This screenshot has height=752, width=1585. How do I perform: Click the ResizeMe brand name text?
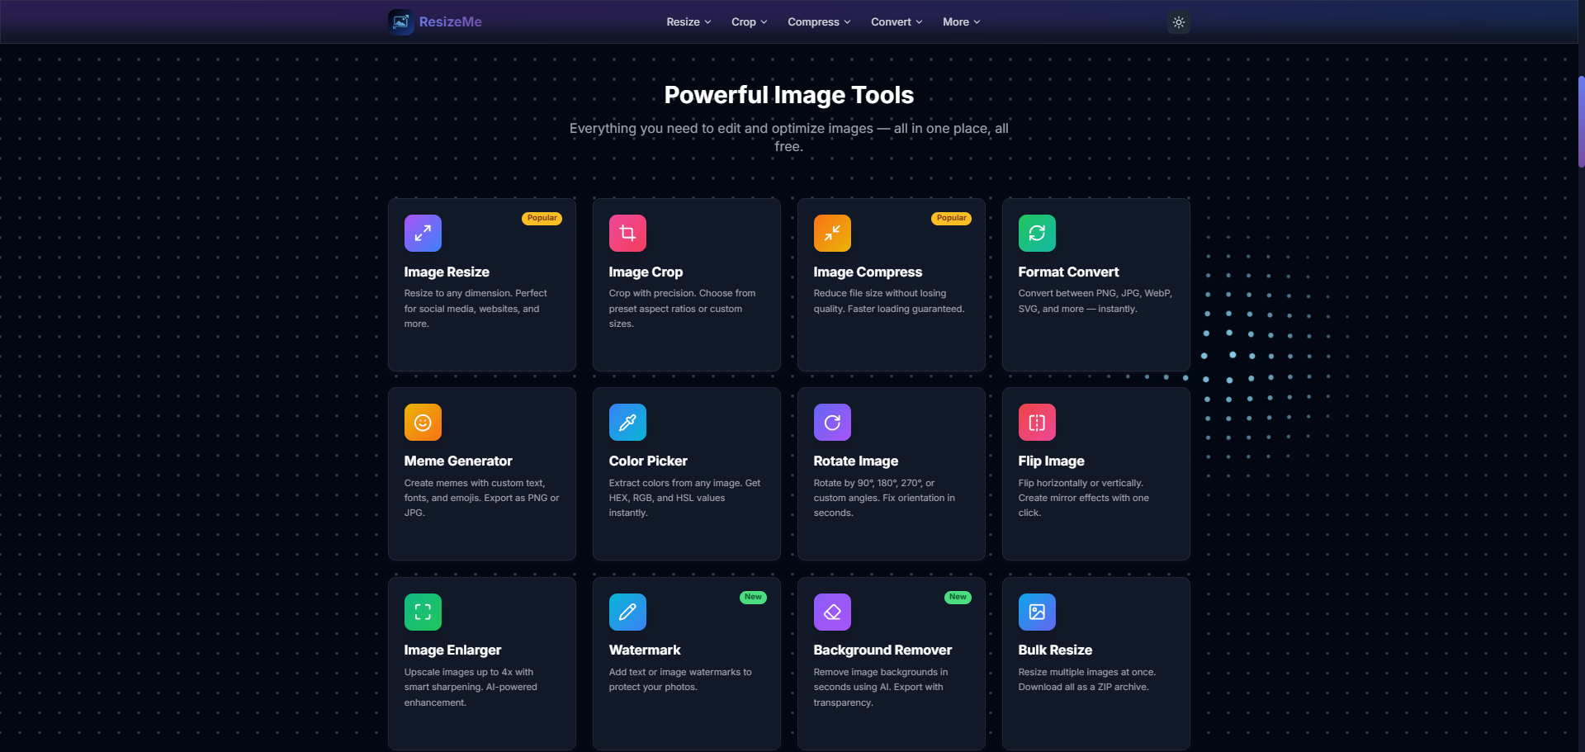450,22
